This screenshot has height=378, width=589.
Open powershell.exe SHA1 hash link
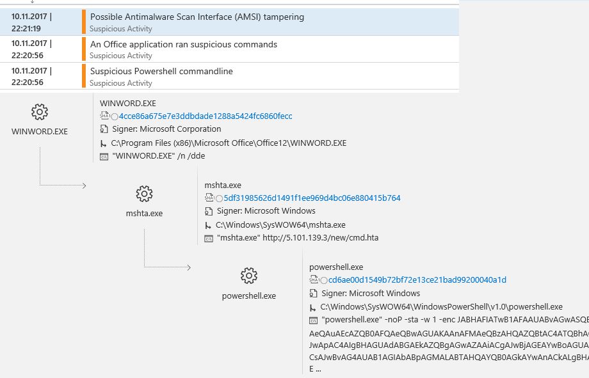pos(417,280)
